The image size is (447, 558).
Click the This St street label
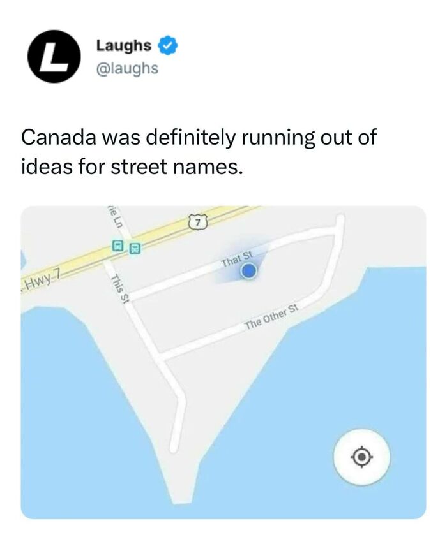click(x=120, y=288)
